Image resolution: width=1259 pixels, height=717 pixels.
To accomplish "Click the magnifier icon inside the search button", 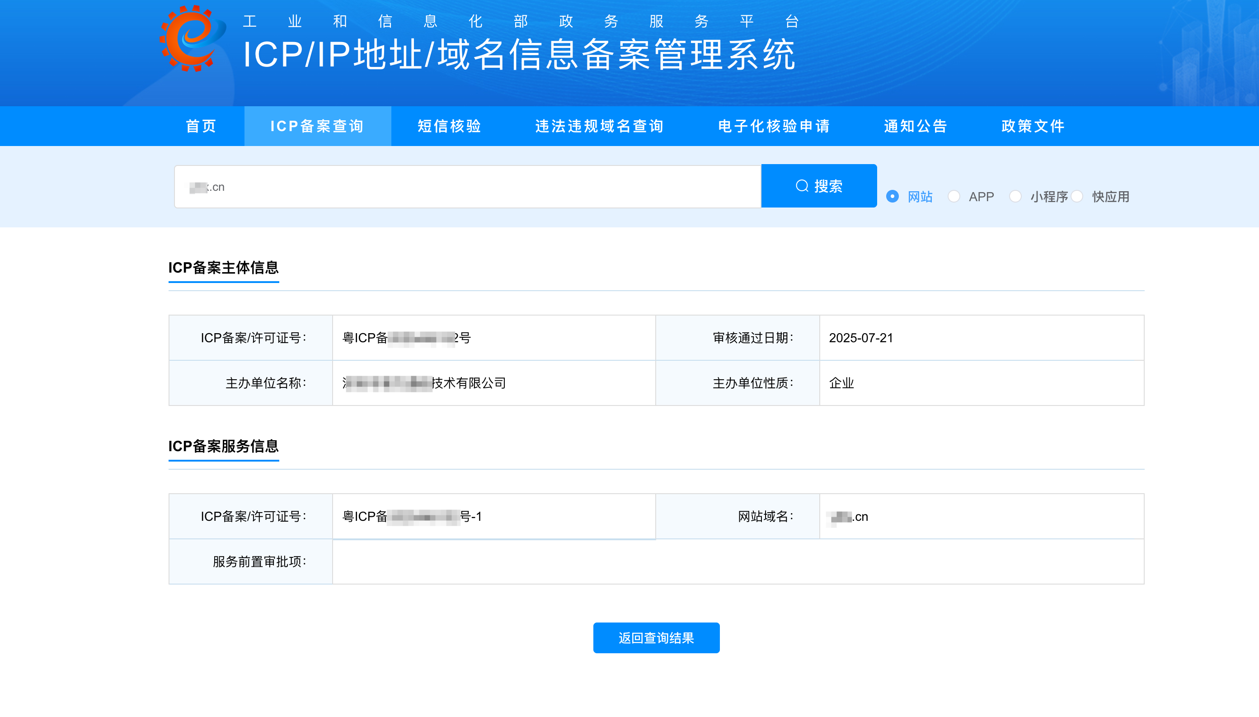I will coord(802,186).
